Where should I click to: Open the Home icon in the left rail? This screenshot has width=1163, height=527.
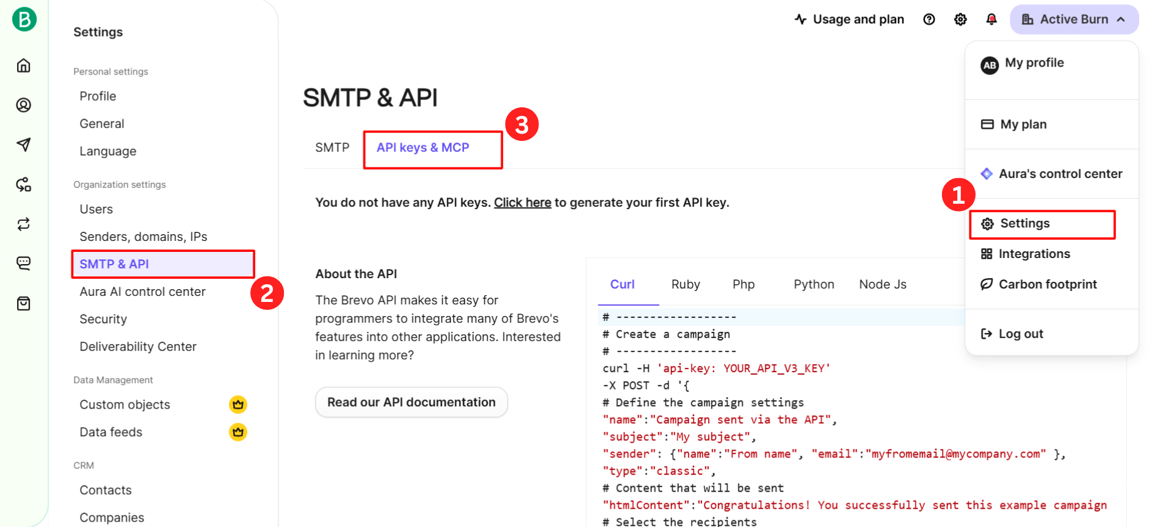pyautogui.click(x=24, y=65)
